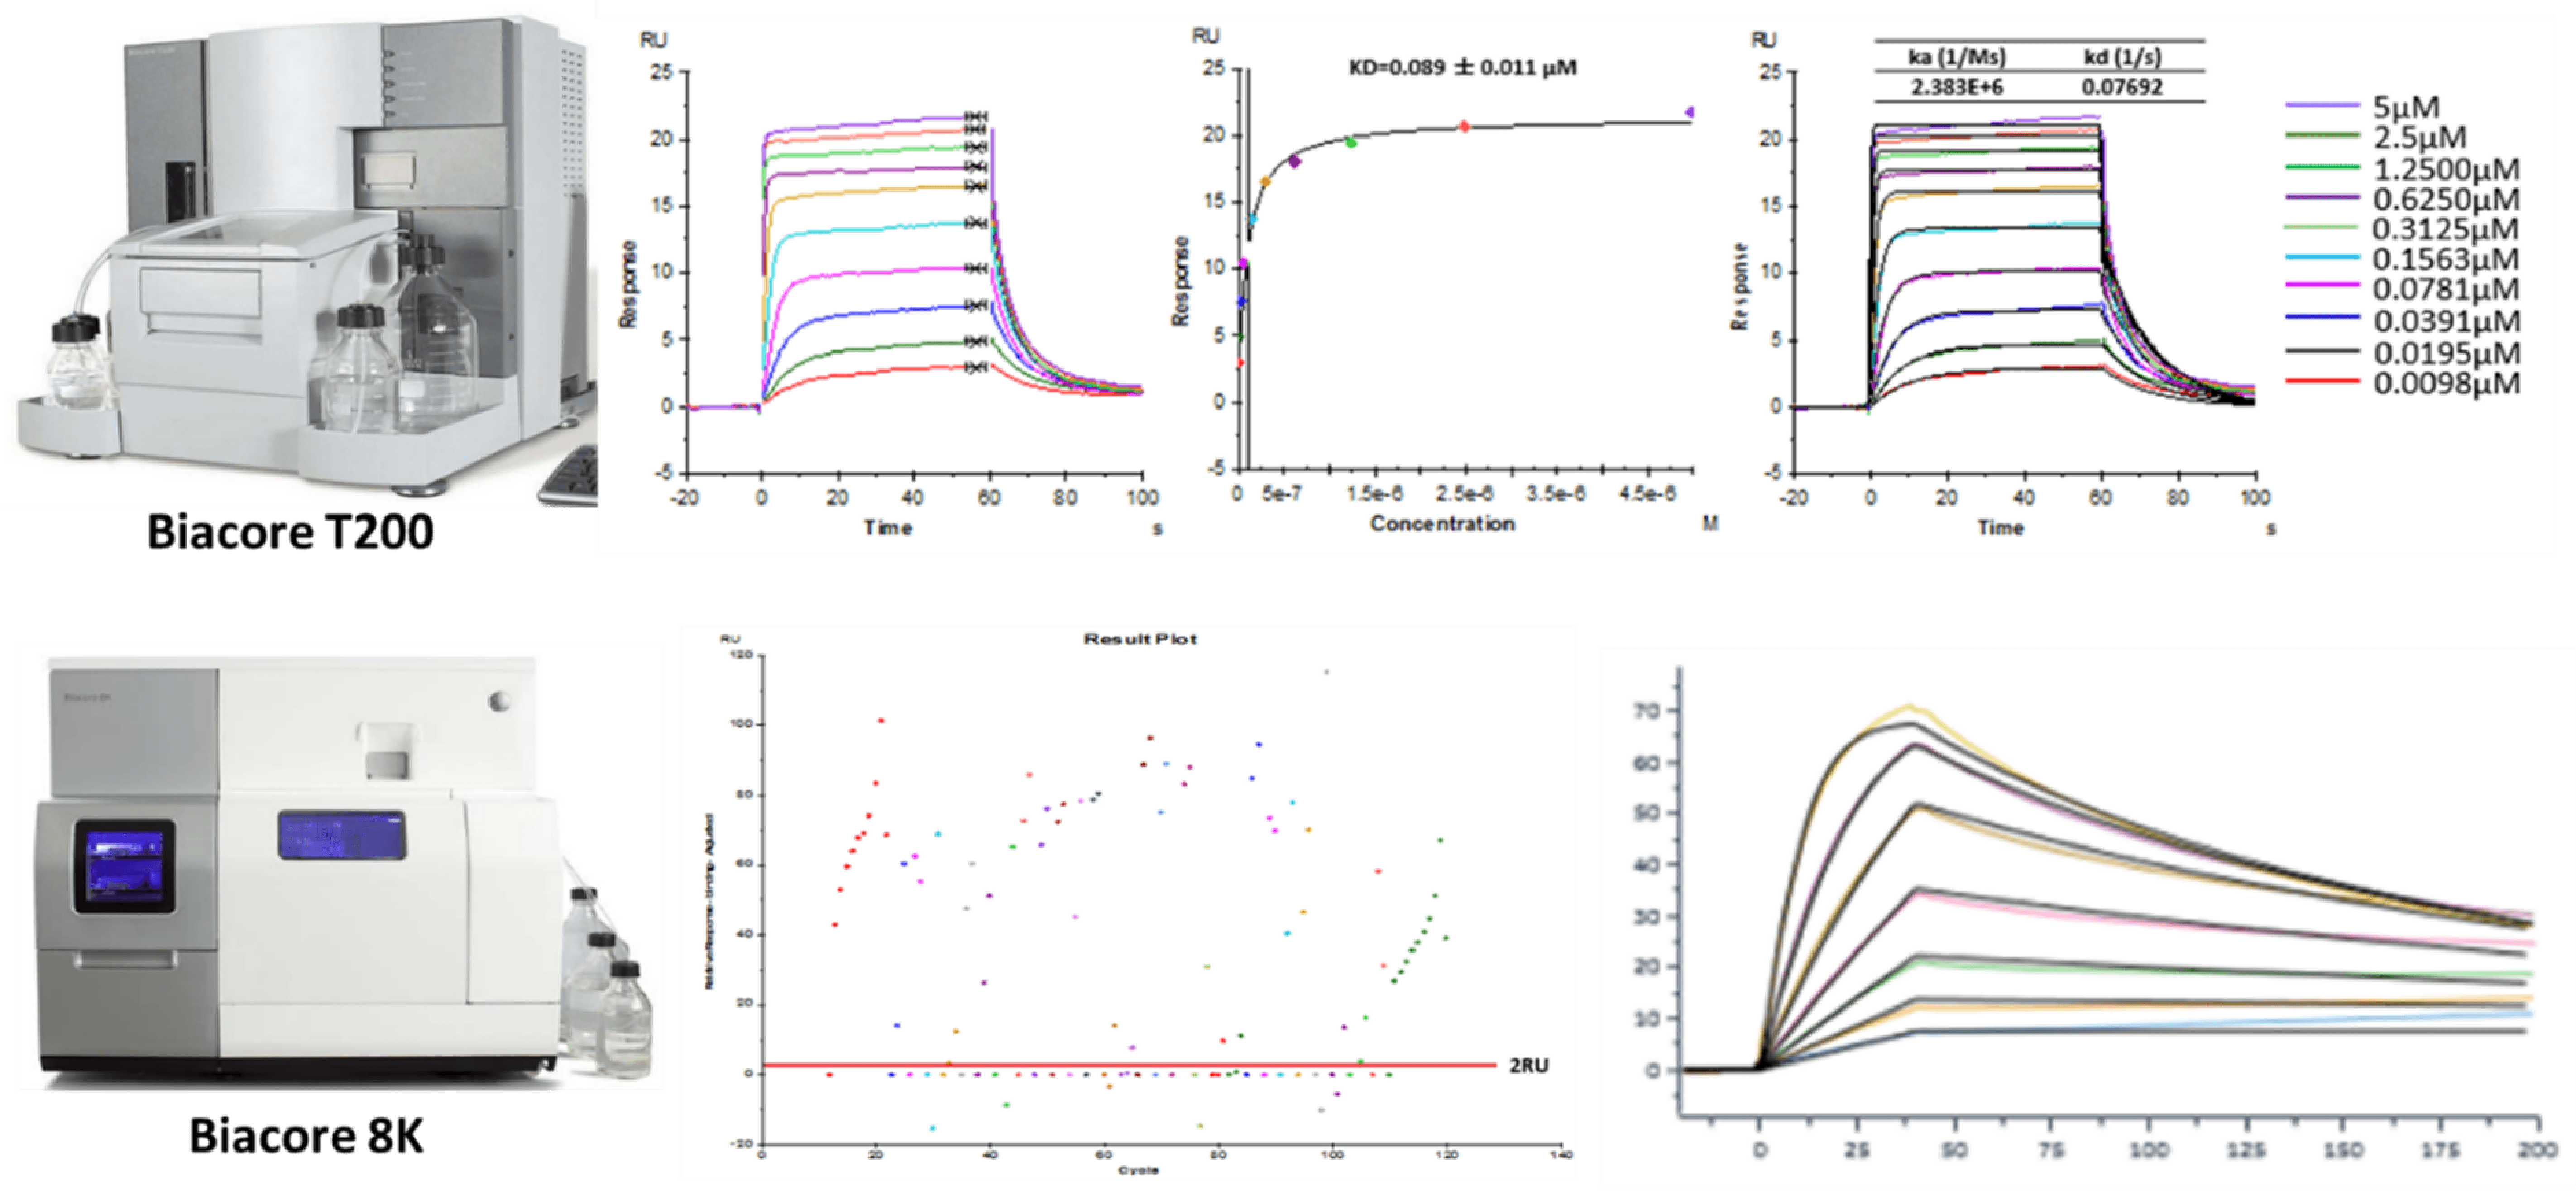Click the cyan line swatch for 0.1563µM

pos(2322,258)
